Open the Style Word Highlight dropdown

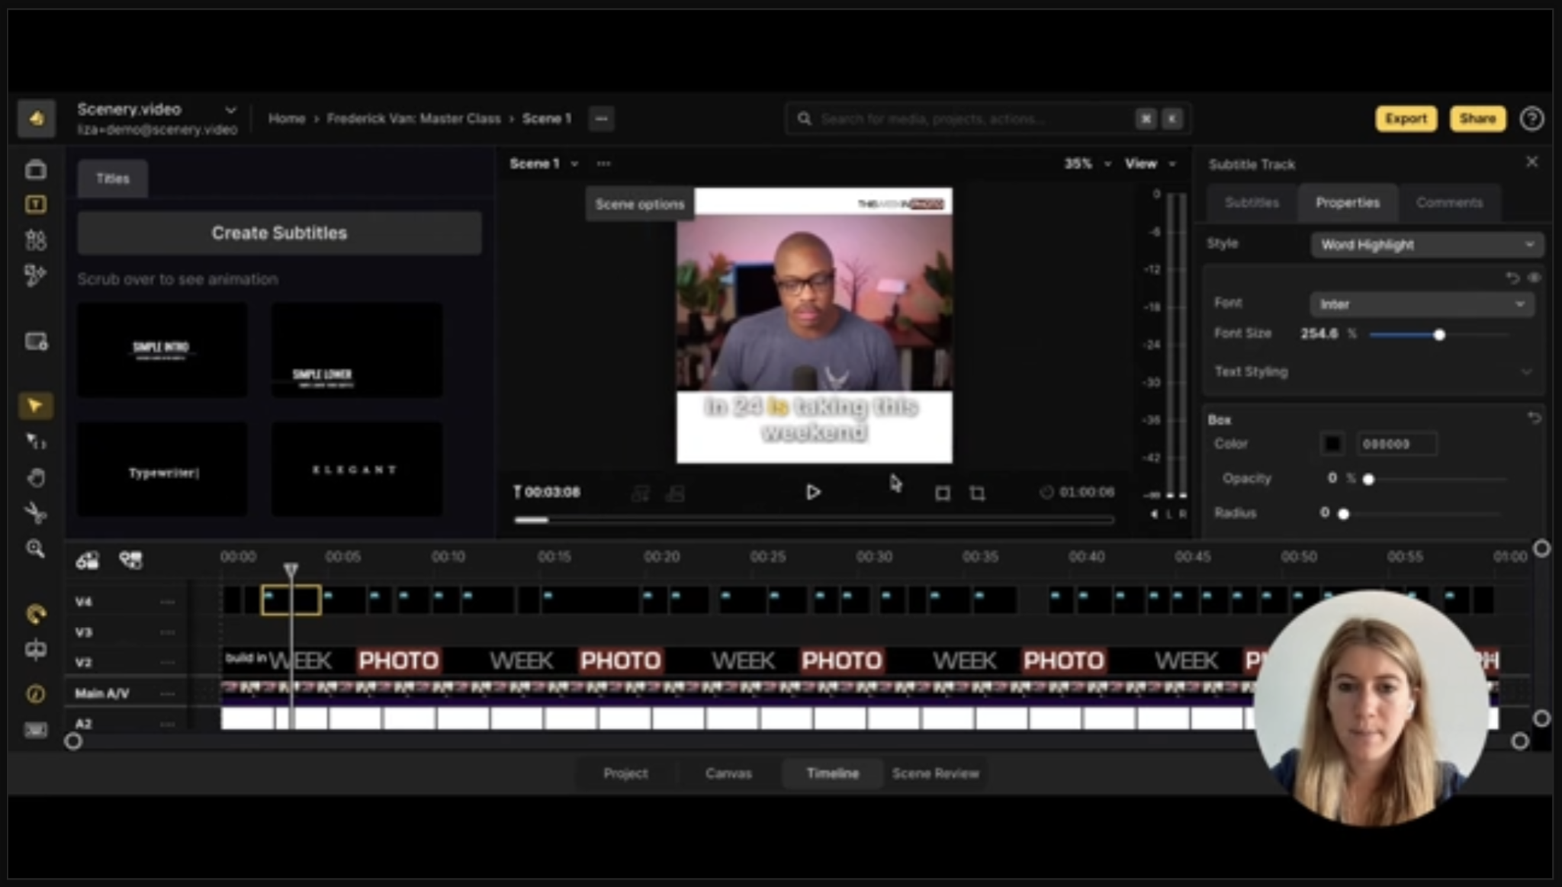point(1426,245)
